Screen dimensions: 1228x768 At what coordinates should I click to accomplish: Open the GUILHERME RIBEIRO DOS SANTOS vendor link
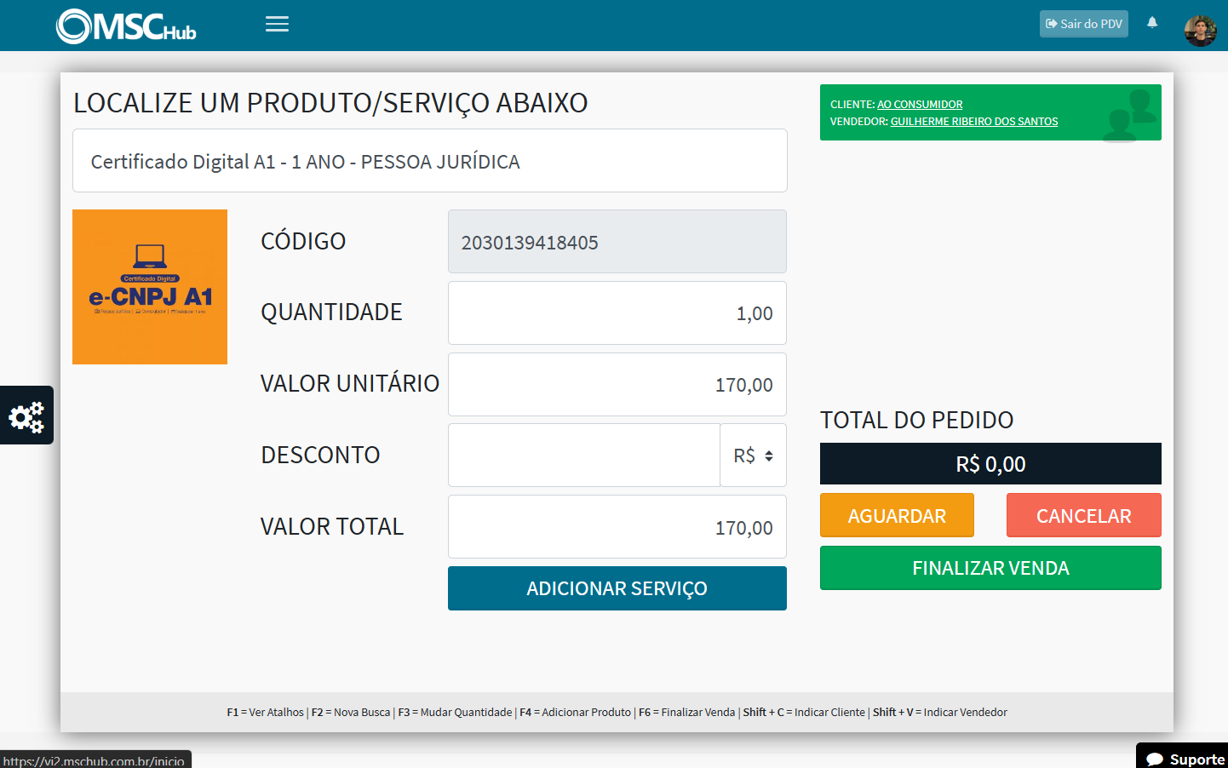(973, 121)
